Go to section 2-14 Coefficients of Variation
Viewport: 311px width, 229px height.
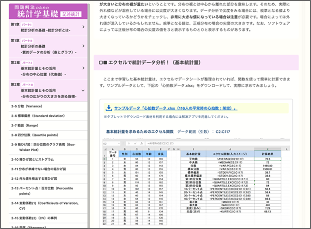tap(48, 206)
